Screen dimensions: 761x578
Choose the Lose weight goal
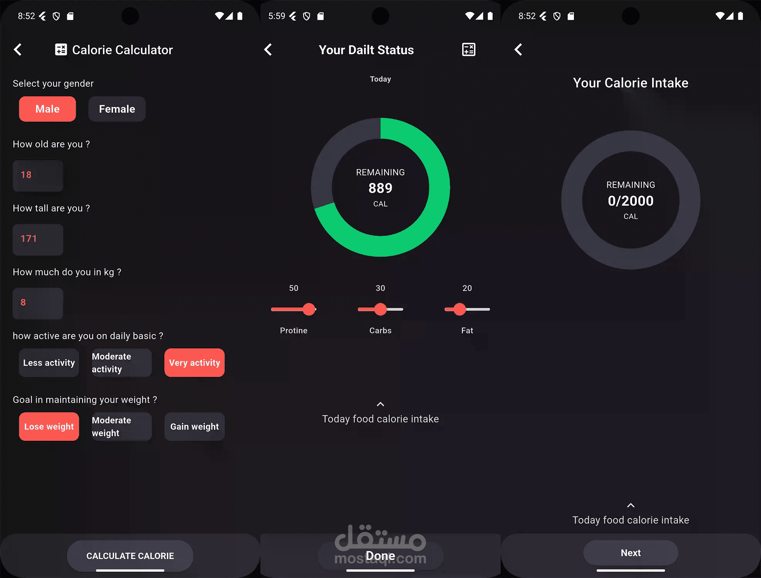coord(49,427)
